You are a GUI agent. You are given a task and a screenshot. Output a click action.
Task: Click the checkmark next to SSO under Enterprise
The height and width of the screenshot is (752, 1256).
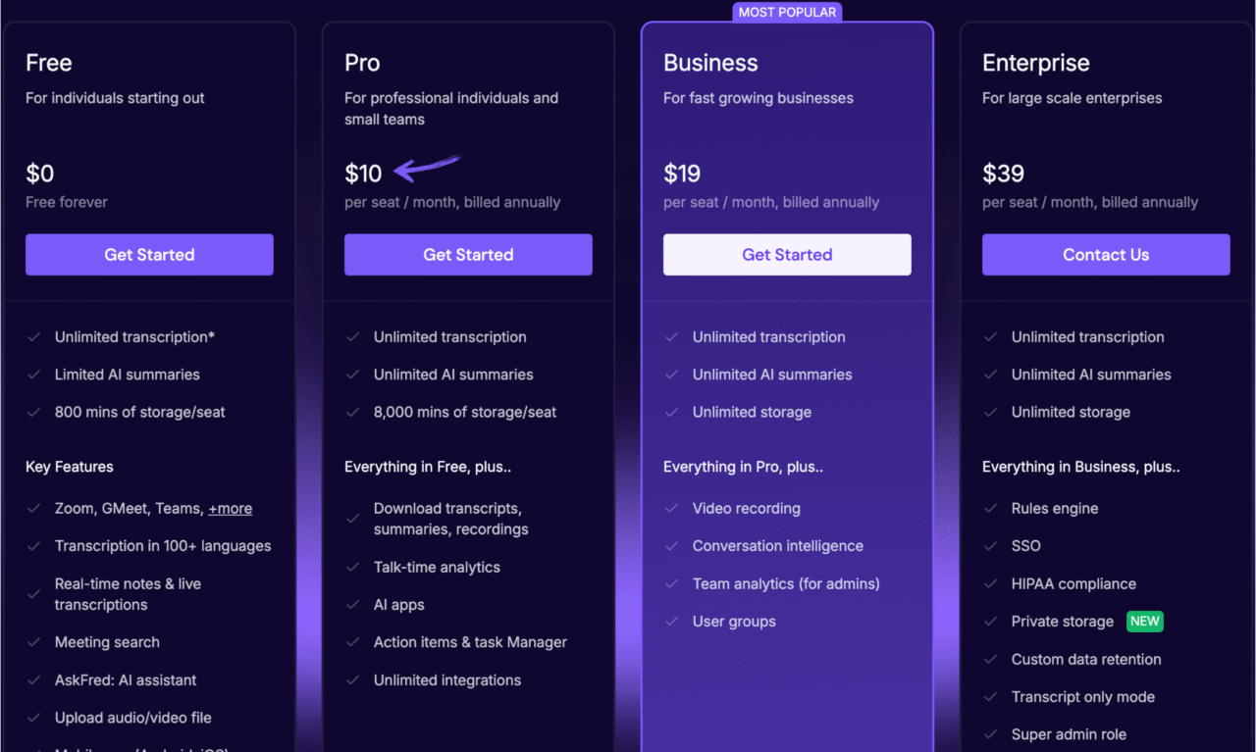(992, 545)
